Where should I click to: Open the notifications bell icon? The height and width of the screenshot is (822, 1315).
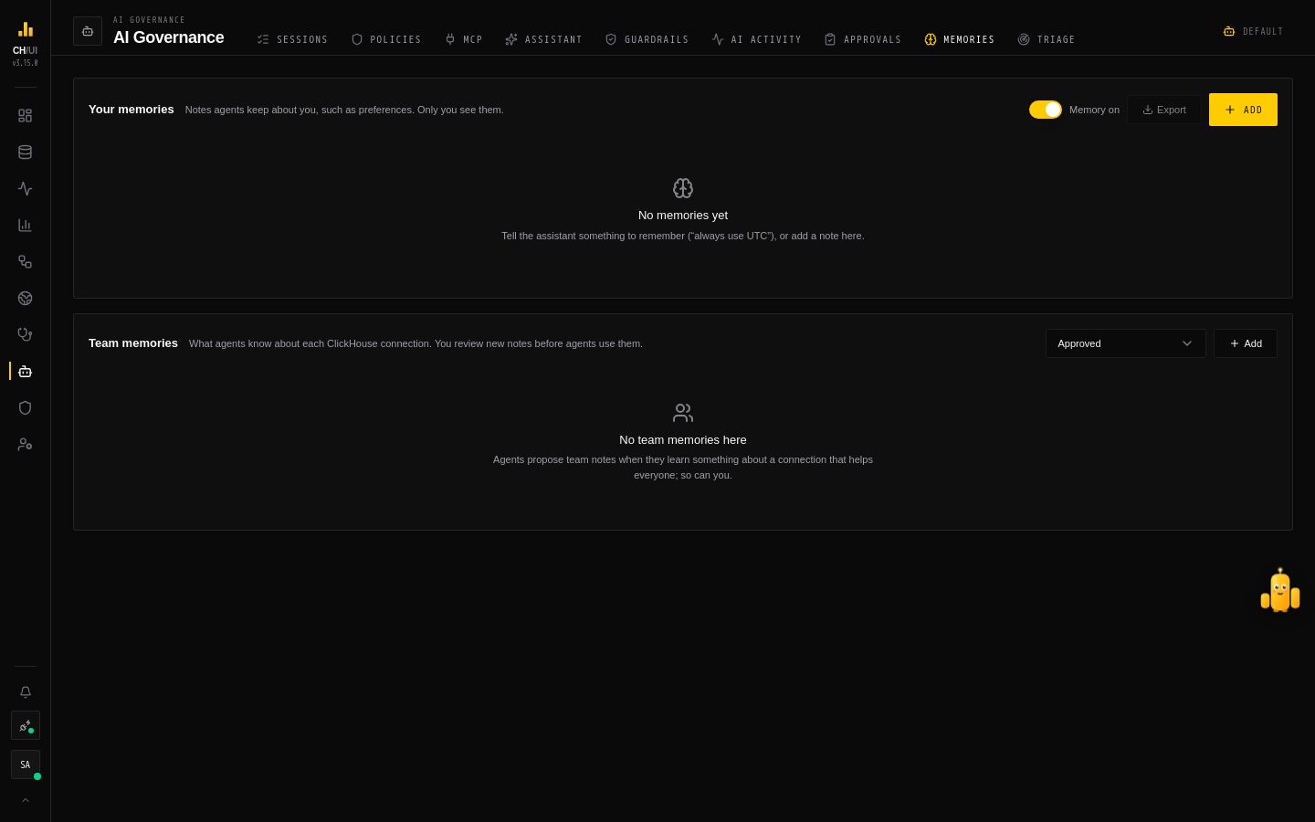click(26, 692)
